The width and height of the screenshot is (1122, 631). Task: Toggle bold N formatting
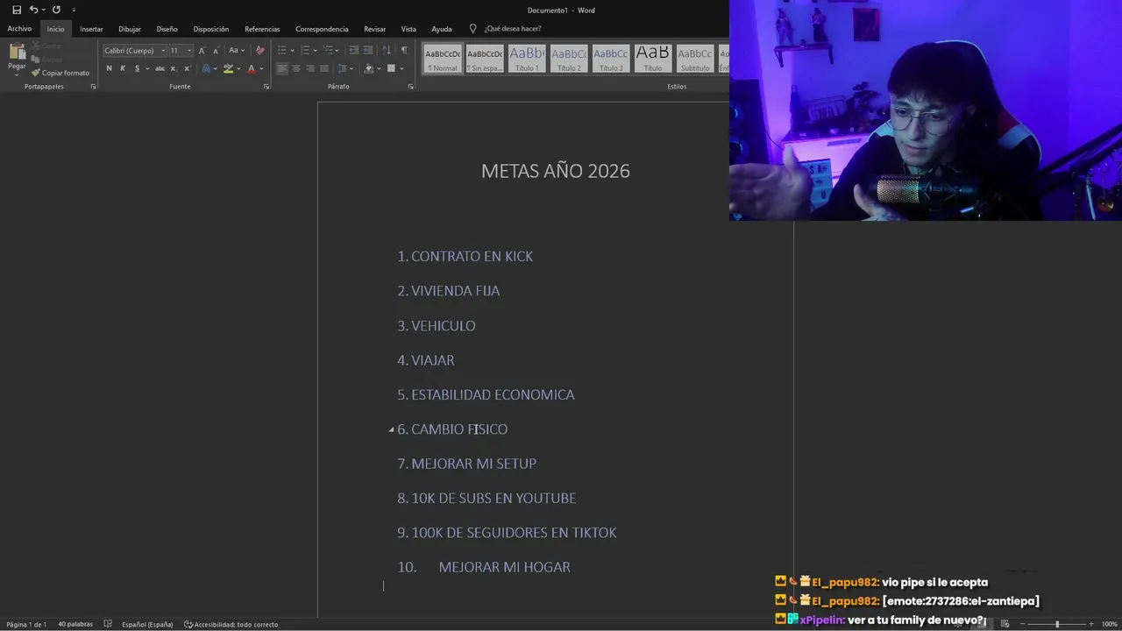pos(109,68)
